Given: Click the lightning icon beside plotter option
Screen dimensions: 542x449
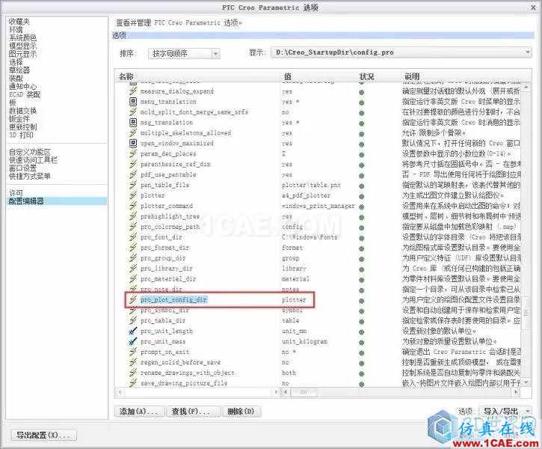Looking at the screenshot, I should tap(133, 195).
